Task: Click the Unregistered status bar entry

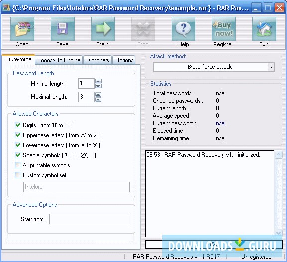Action: click(256, 257)
